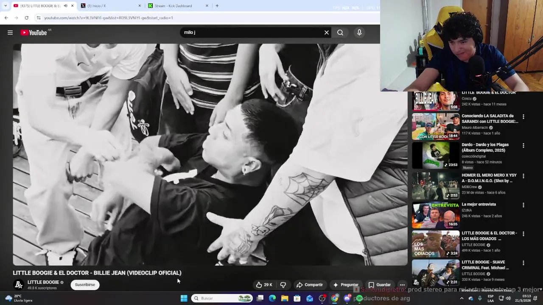
Task: Click title 'La mejor entrevista'
Action: (479, 204)
